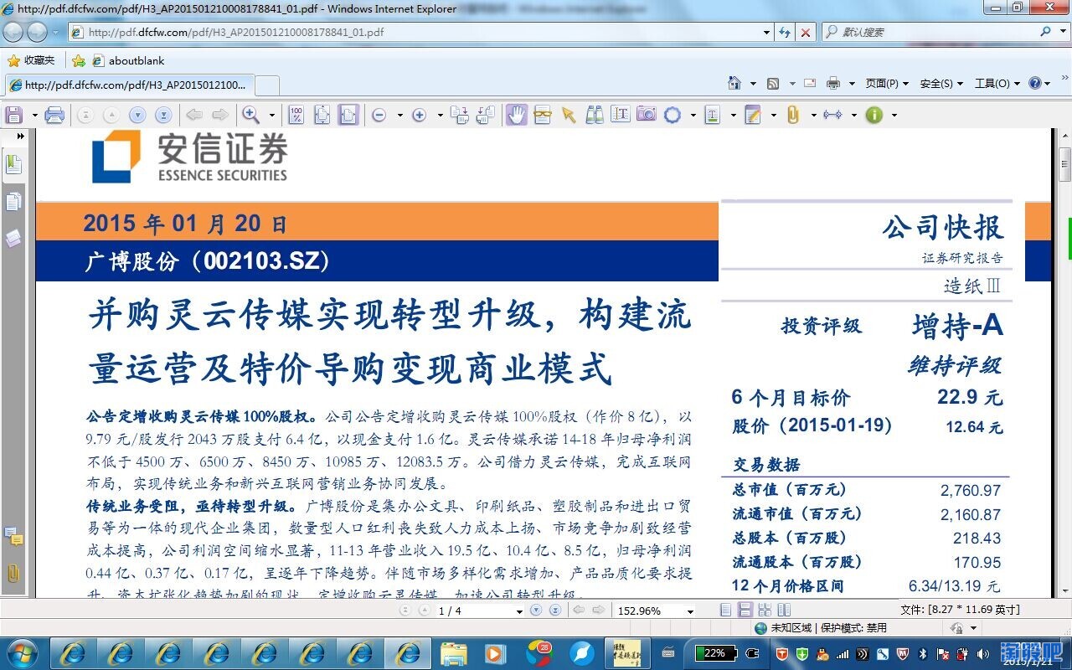Click the IE print command icon
1072x670 pixels.
[x=833, y=83]
